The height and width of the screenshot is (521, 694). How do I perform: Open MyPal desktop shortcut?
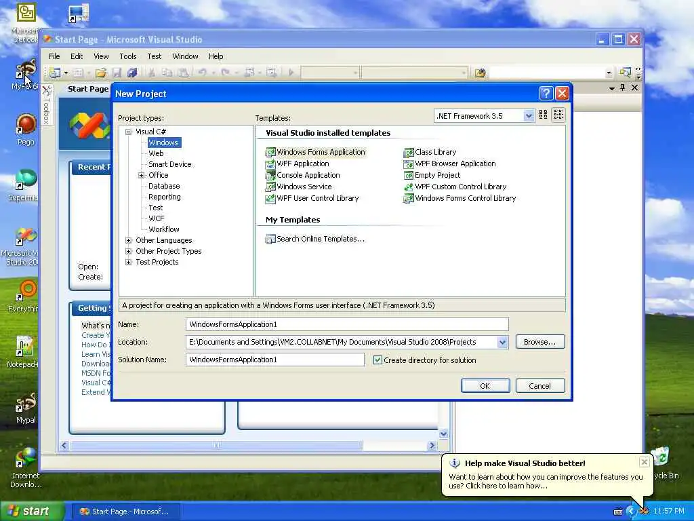(26, 408)
